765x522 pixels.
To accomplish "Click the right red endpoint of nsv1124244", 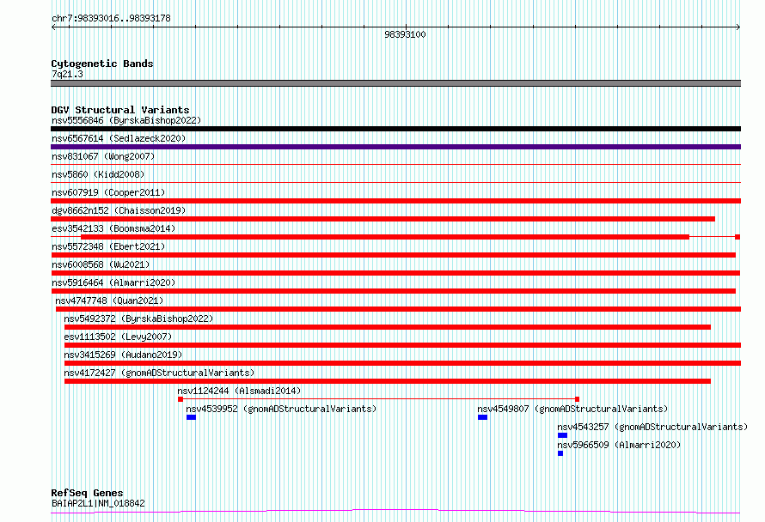I will click(577, 399).
